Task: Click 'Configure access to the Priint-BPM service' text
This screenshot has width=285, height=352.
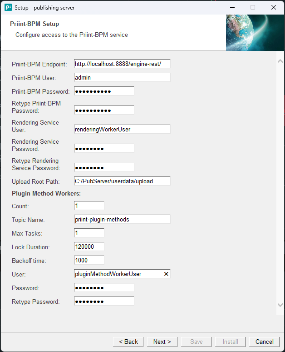Action: tap(71, 35)
